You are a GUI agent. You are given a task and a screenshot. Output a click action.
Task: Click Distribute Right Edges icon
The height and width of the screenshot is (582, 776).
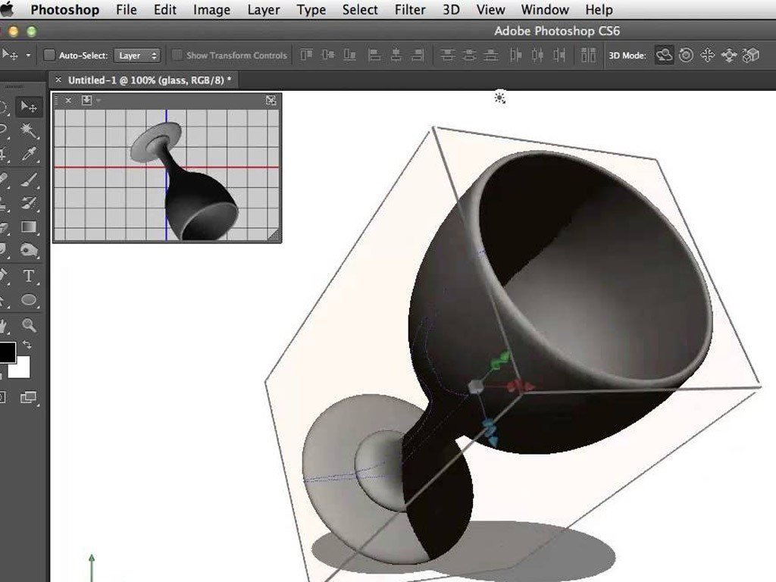click(559, 55)
